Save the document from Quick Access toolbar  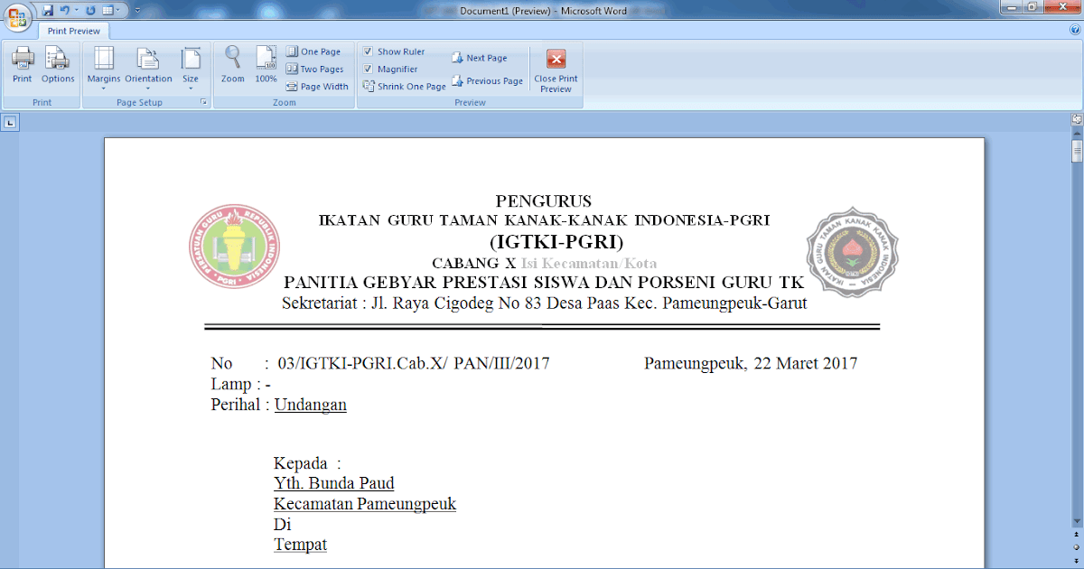click(47, 10)
